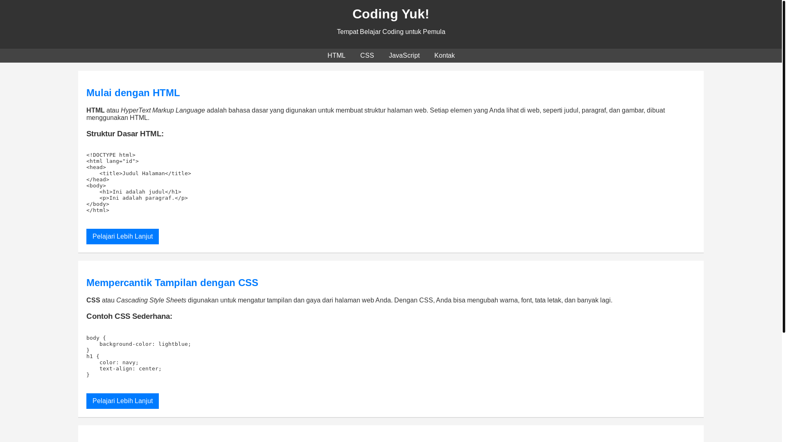
Task: Open the HTML navigation link
Action: pos(336,56)
